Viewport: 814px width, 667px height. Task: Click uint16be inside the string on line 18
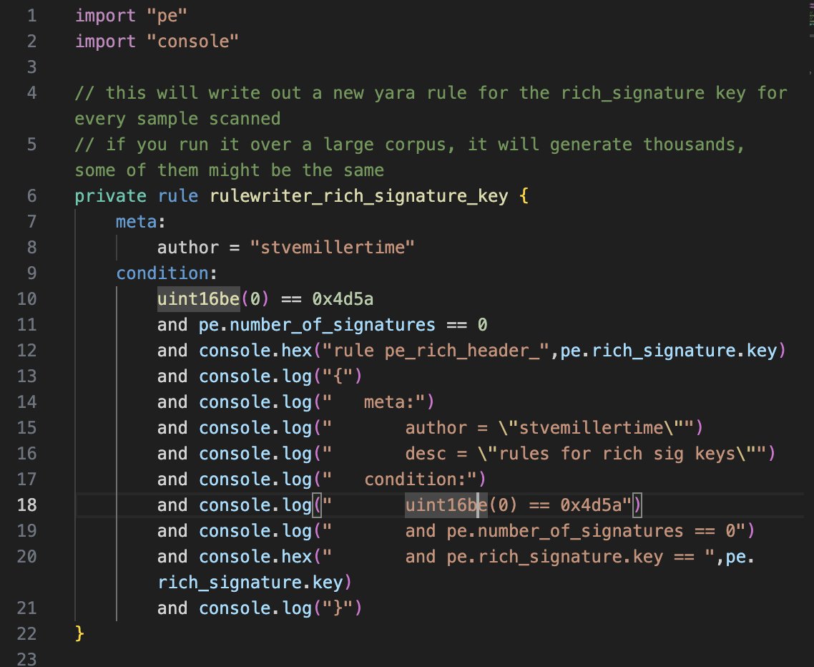pyautogui.click(x=446, y=505)
